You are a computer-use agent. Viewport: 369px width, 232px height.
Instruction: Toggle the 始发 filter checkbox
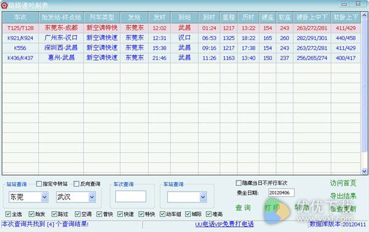pyautogui.click(x=31, y=214)
